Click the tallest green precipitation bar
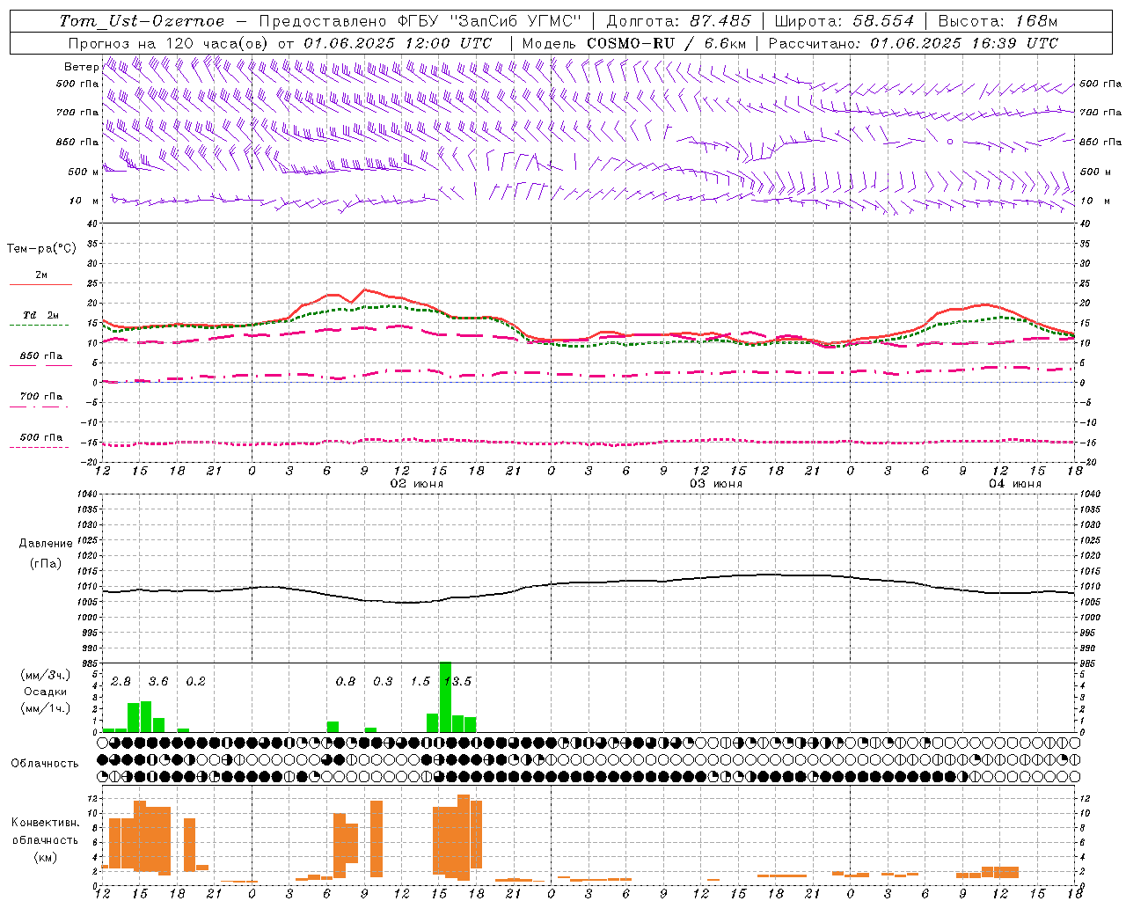Viewport: 1126px width, 901px height. 445,697
